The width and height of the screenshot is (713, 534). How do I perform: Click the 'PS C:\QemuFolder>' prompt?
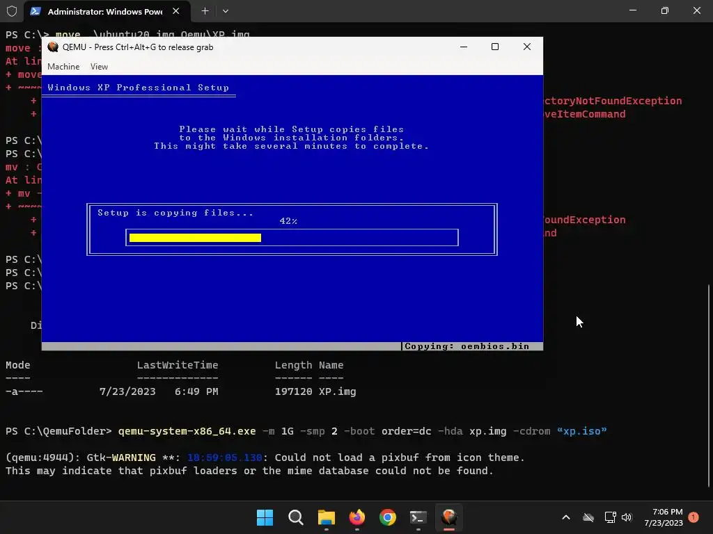(58, 431)
